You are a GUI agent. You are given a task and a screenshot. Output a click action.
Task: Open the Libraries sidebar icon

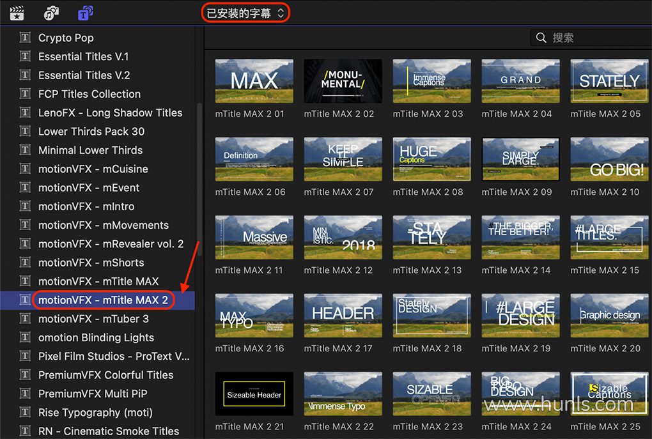pos(17,13)
